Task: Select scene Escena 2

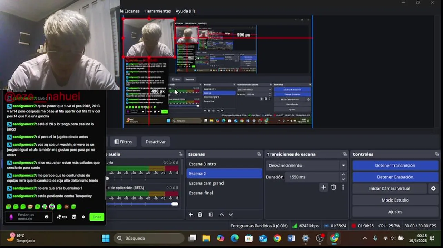Action: (224, 174)
